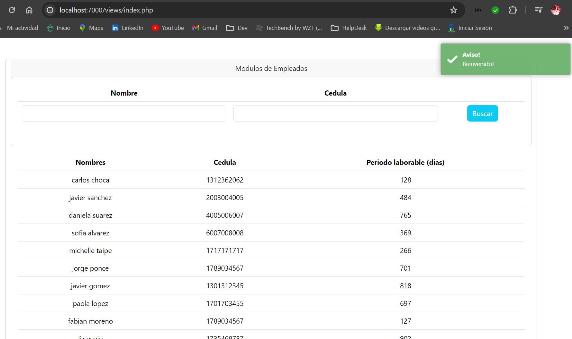Viewport: 572px width, 339px height.
Task: Focus the Cedula search input field
Action: (x=335, y=114)
